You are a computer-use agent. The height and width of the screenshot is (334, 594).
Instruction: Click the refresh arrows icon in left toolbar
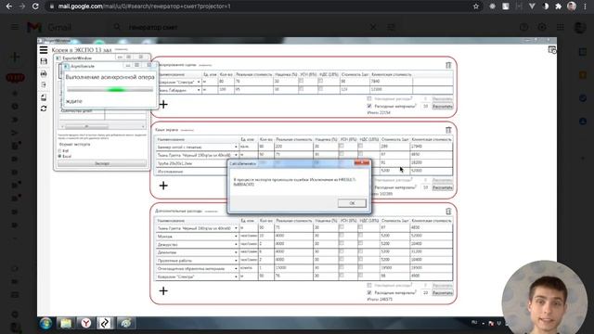pos(44,109)
